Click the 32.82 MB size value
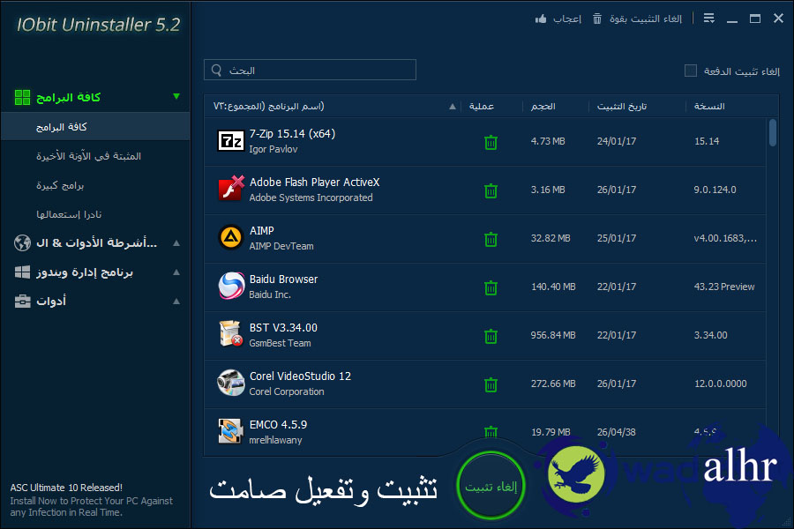The height and width of the screenshot is (529, 794). [551, 238]
